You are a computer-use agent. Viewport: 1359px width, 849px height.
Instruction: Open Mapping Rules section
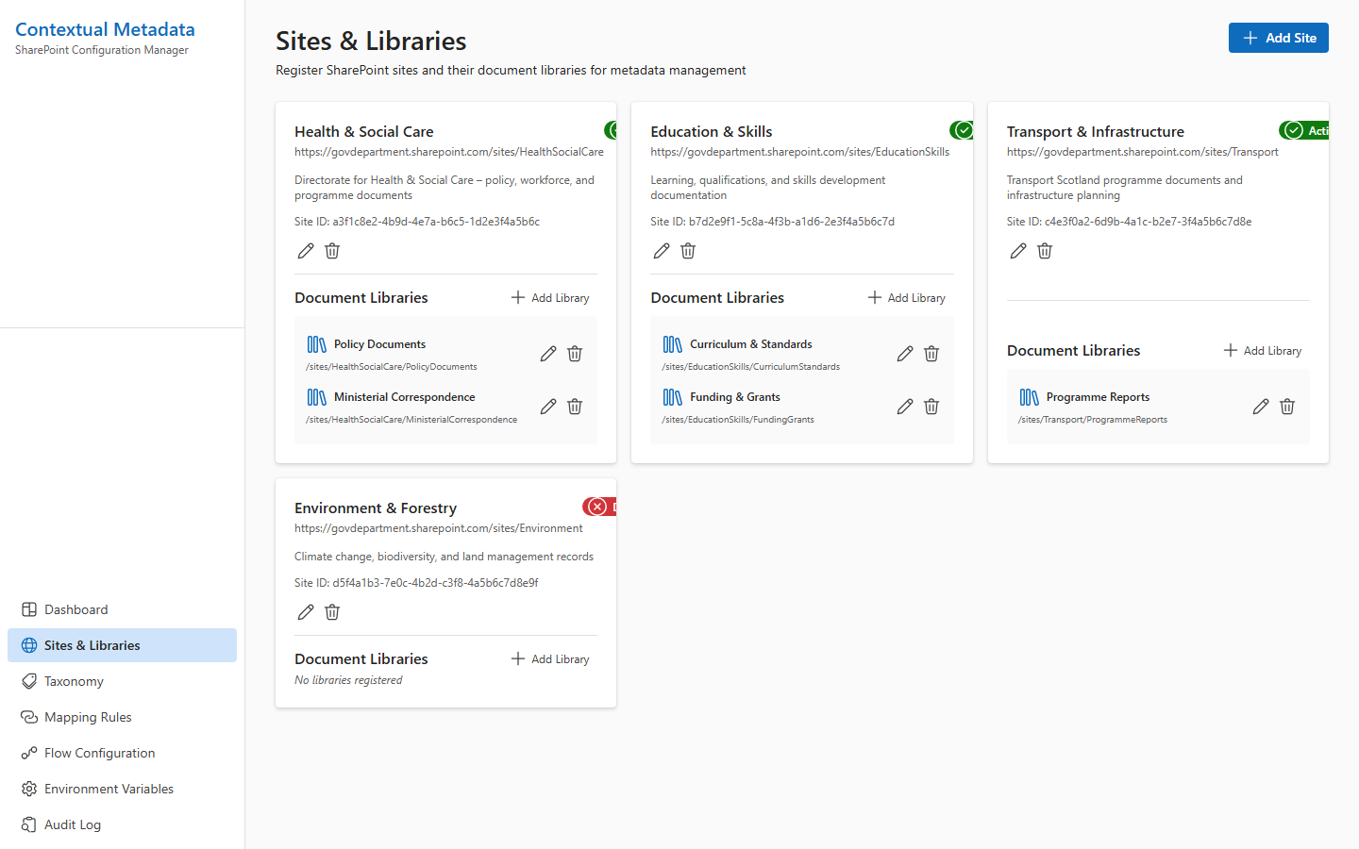(x=88, y=717)
